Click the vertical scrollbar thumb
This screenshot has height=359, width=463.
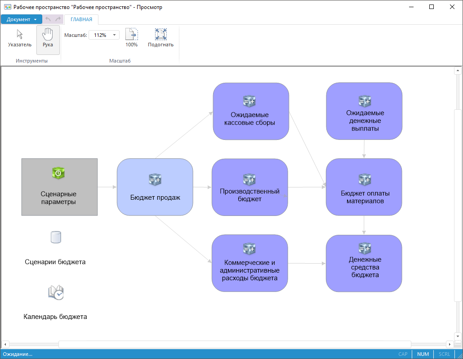(458, 205)
